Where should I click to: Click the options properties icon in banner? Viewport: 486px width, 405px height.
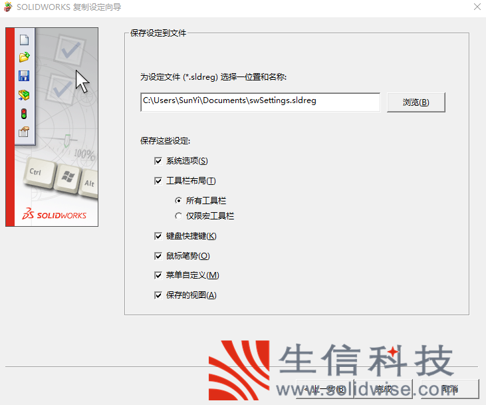pos(24,132)
